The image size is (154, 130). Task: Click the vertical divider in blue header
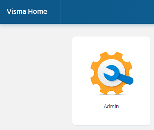point(60,12)
